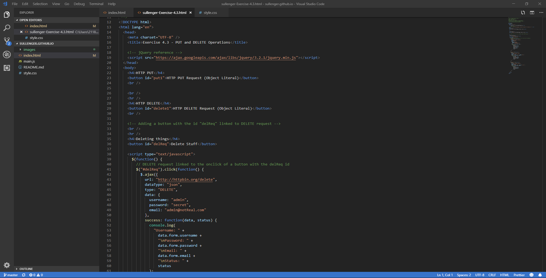Viewport: 546px width, 278px height.
Task: Click the Ln 1, Col 1 cursor position
Action: 445,275
